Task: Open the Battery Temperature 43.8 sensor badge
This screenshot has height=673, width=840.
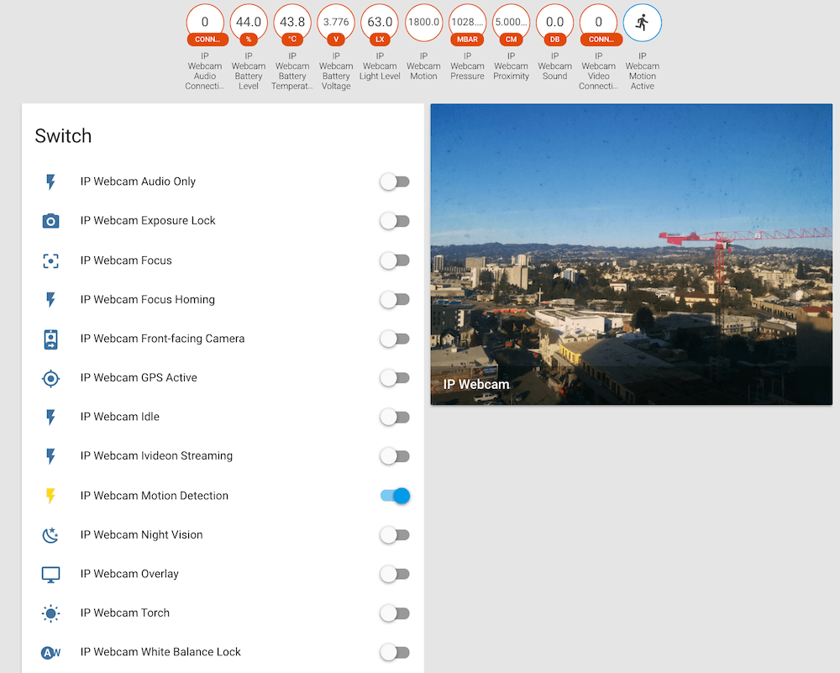Action: pos(292,24)
